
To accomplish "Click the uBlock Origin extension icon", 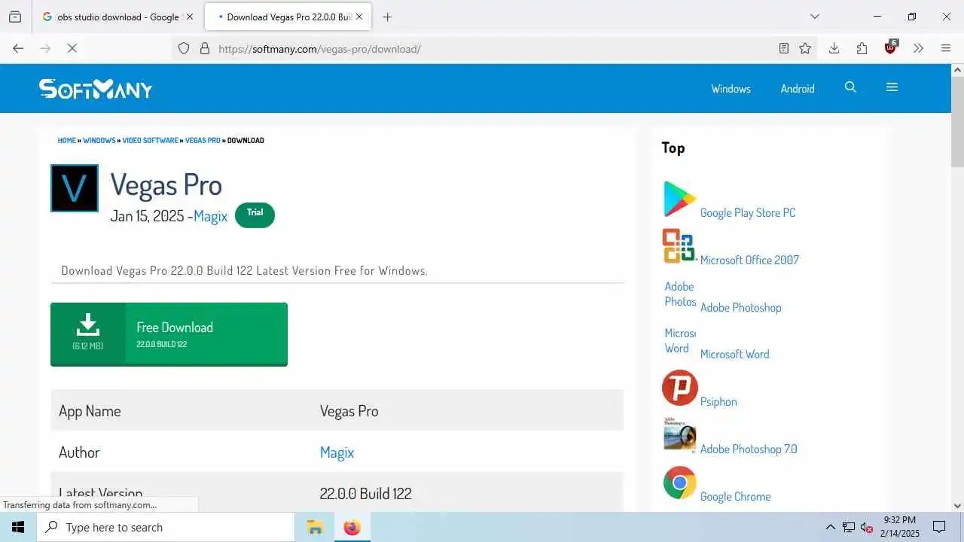I will pyautogui.click(x=891, y=47).
